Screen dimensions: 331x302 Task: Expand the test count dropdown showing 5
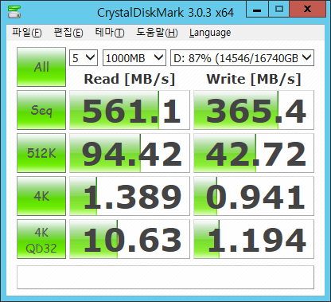pyautogui.click(x=84, y=57)
